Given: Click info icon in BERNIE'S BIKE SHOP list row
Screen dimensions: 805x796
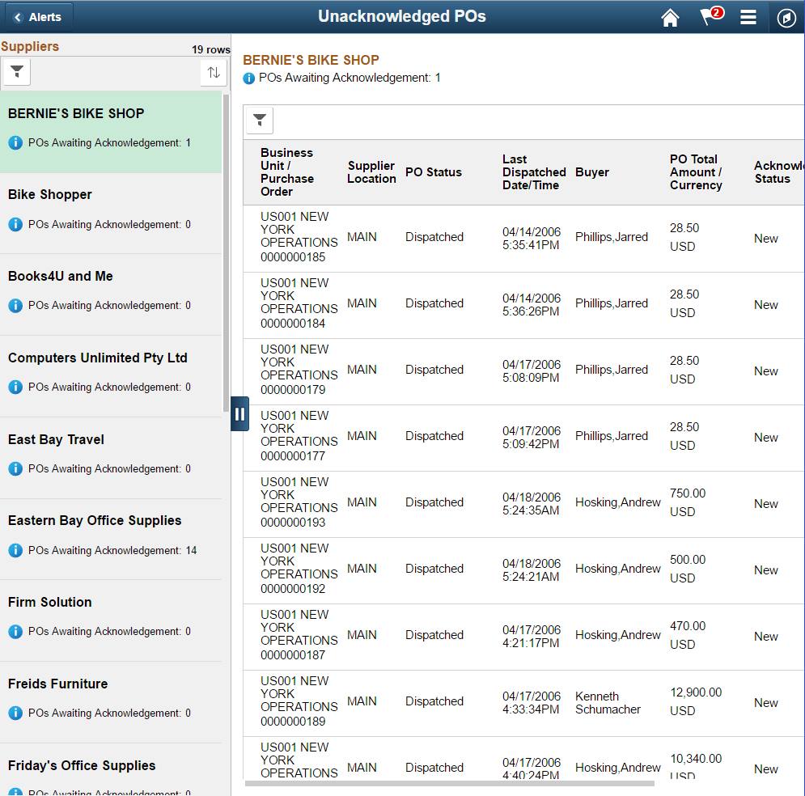Looking at the screenshot, I should [15, 142].
